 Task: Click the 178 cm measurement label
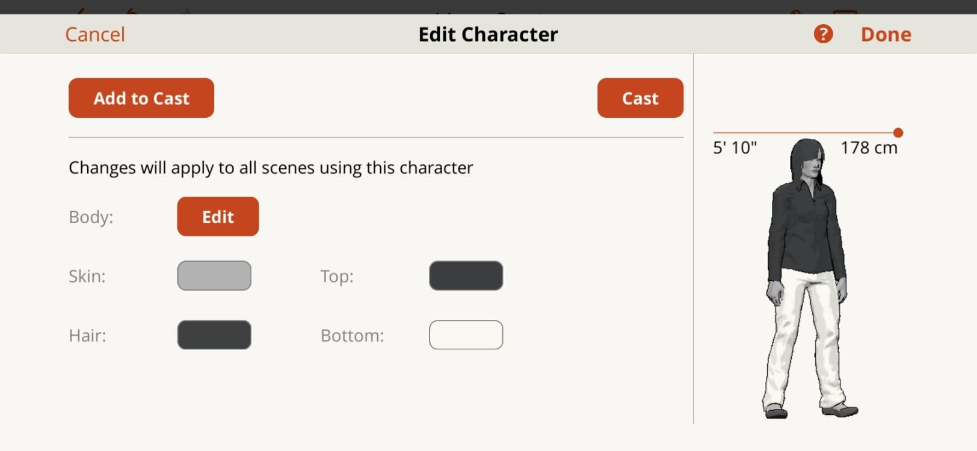point(869,147)
